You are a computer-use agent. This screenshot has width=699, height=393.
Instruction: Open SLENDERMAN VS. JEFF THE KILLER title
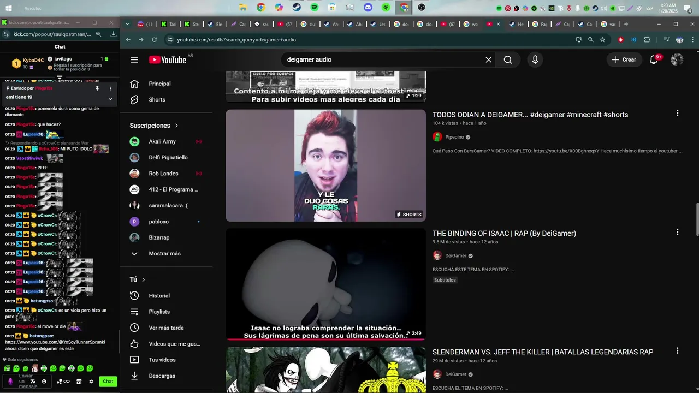pos(543,352)
